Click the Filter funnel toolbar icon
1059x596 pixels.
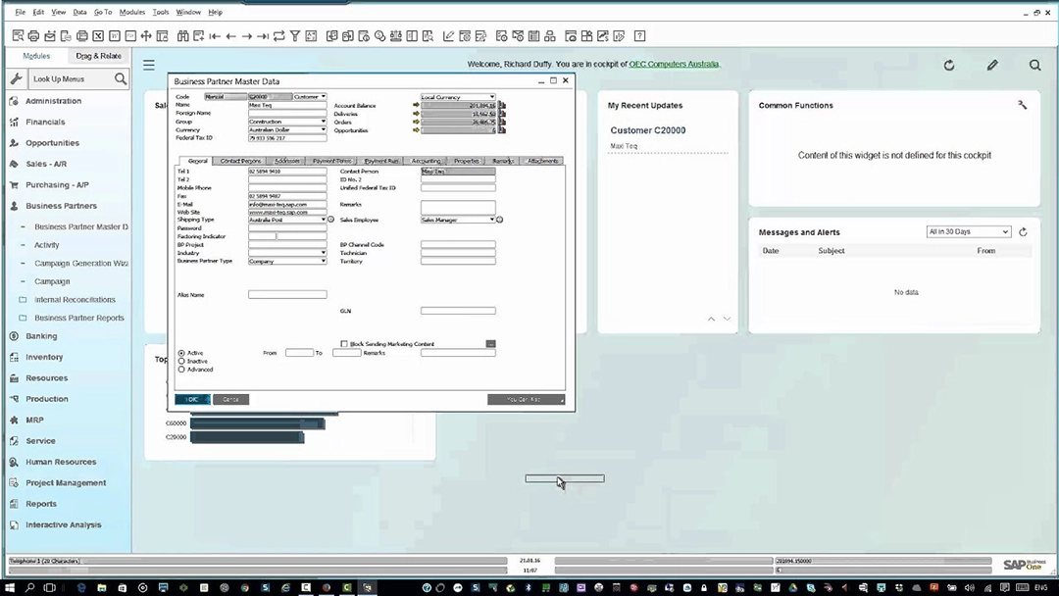pos(295,36)
